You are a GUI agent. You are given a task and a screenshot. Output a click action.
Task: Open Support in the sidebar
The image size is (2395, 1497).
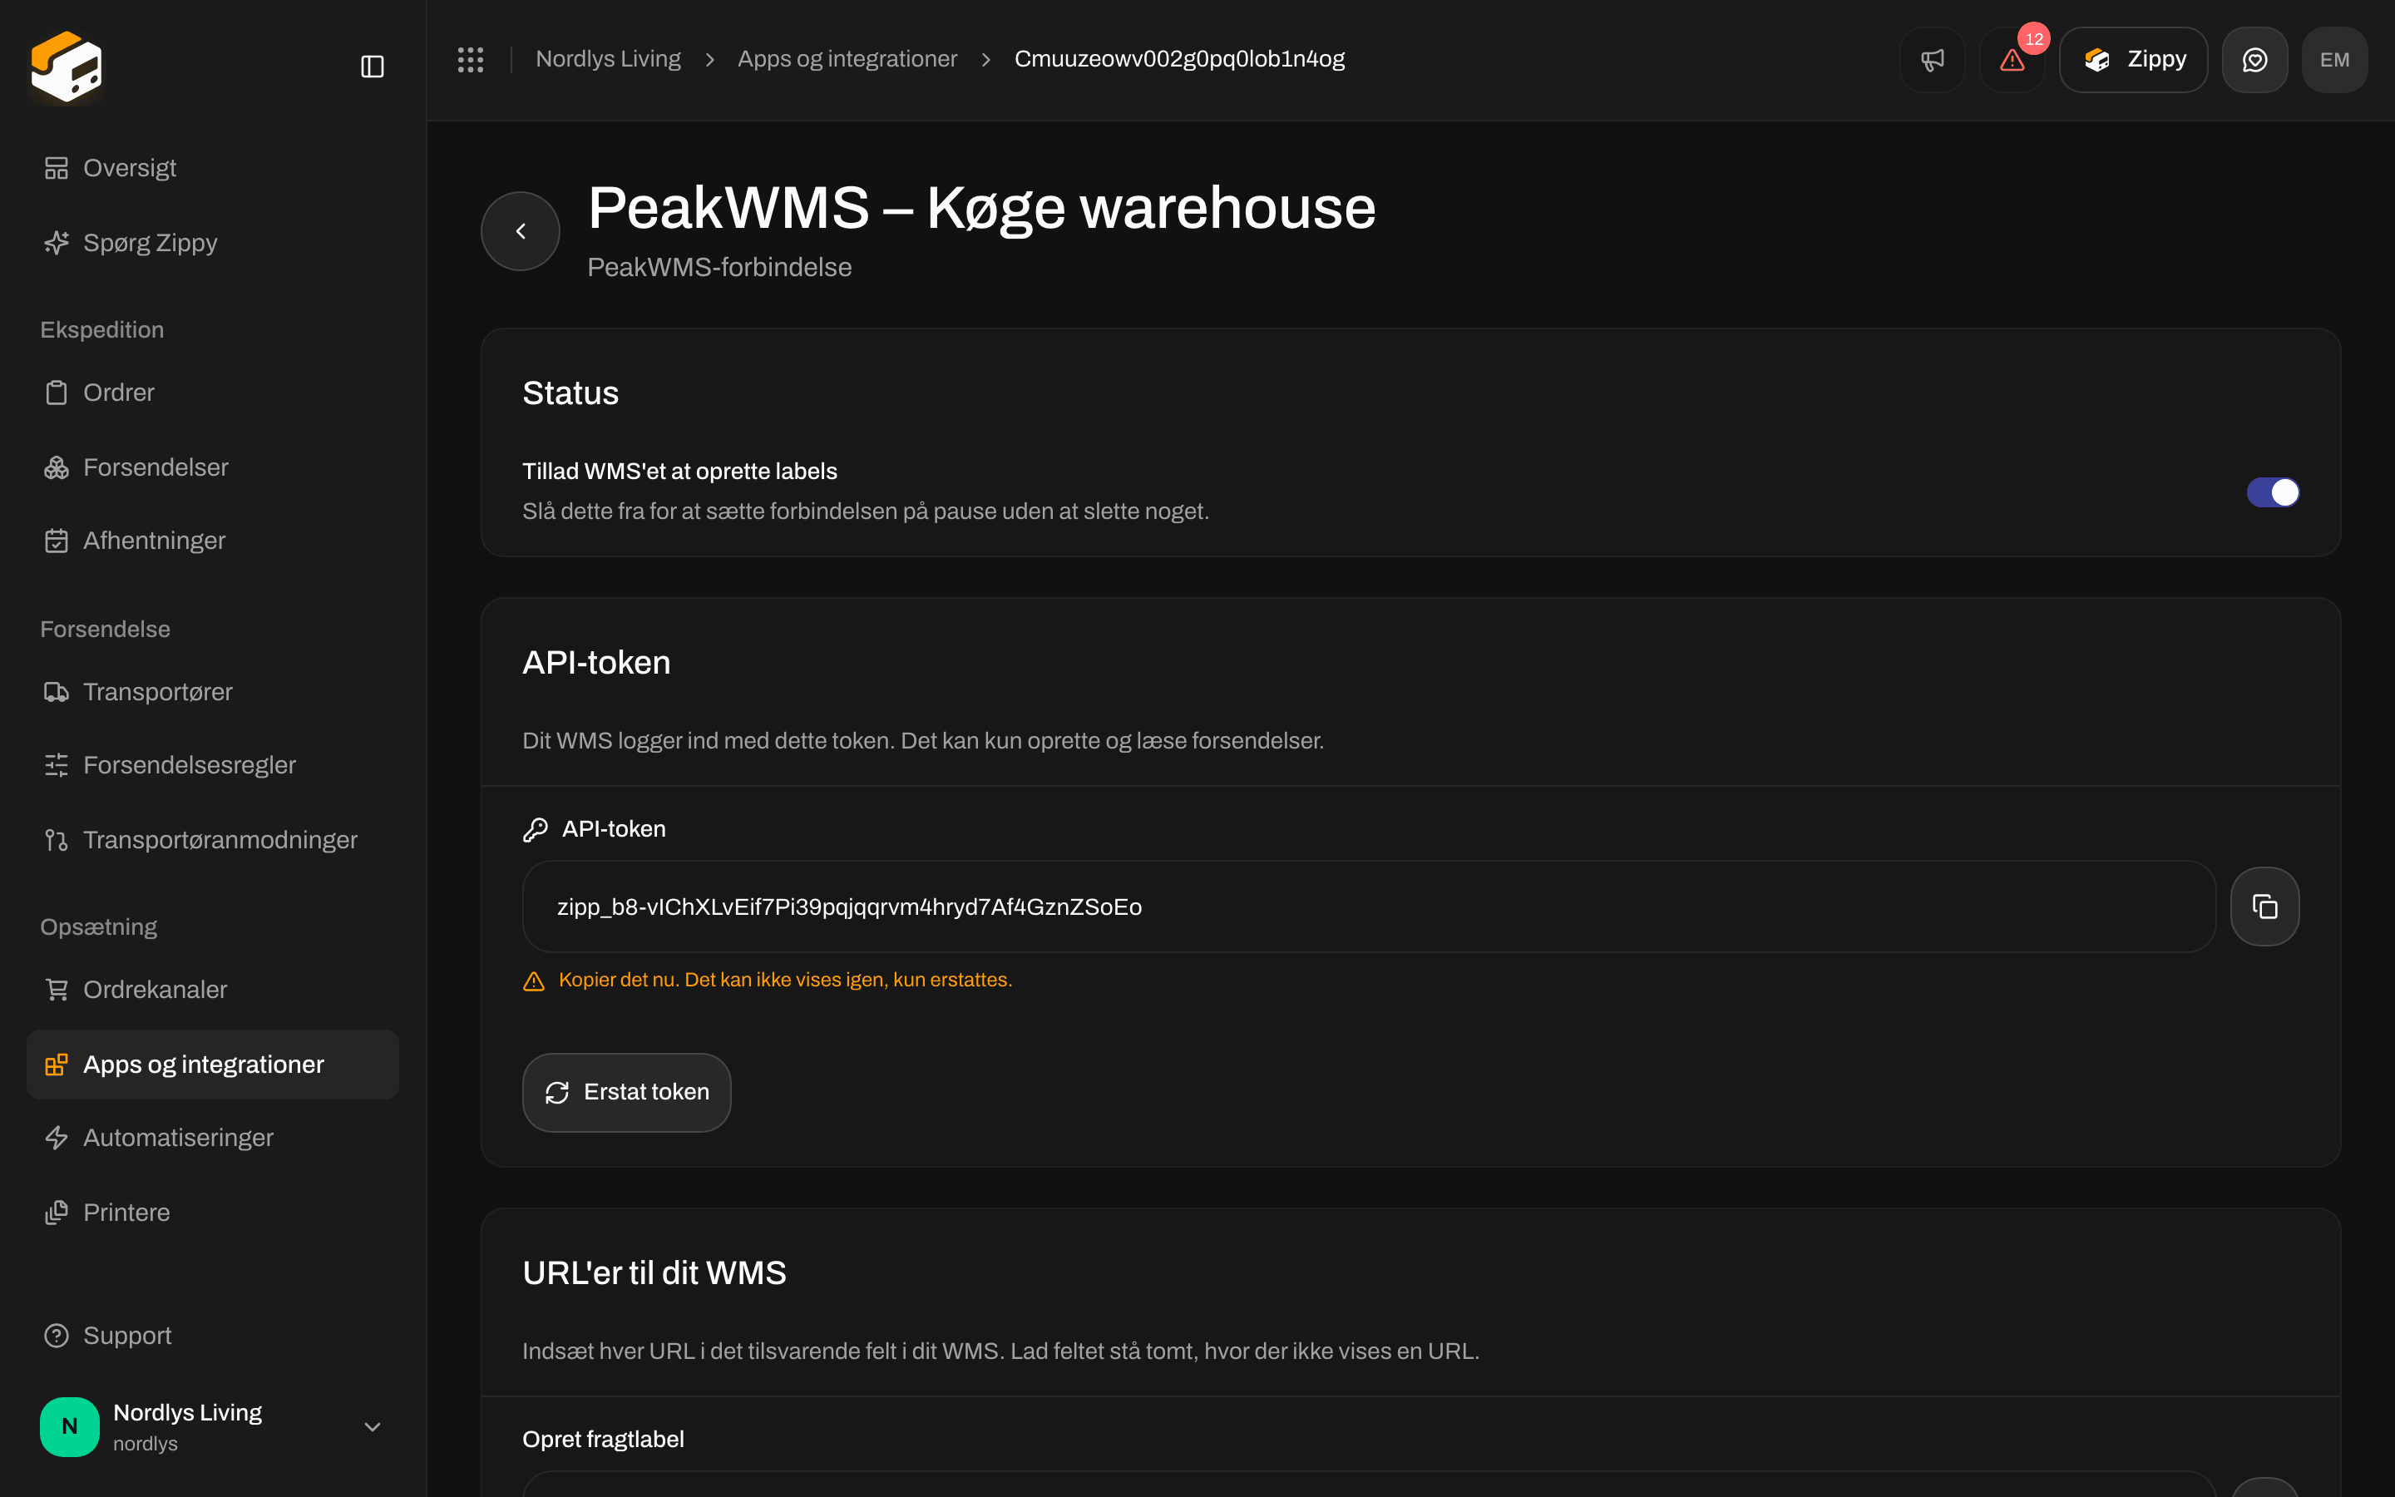pos(213,1336)
